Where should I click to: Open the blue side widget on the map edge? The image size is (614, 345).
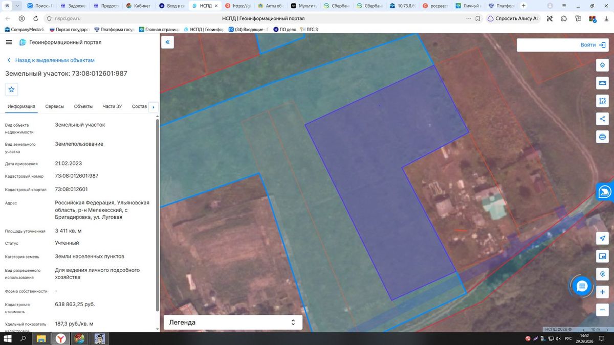[x=605, y=192]
